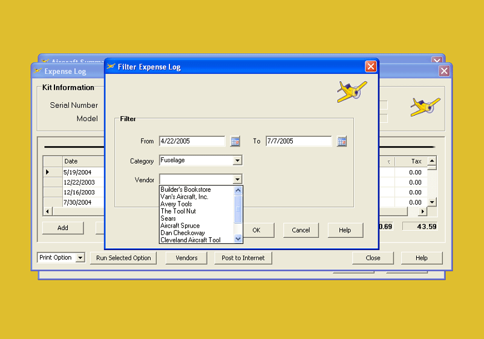Open the To date calendar picker
The width and height of the screenshot is (484, 339).
click(x=342, y=141)
